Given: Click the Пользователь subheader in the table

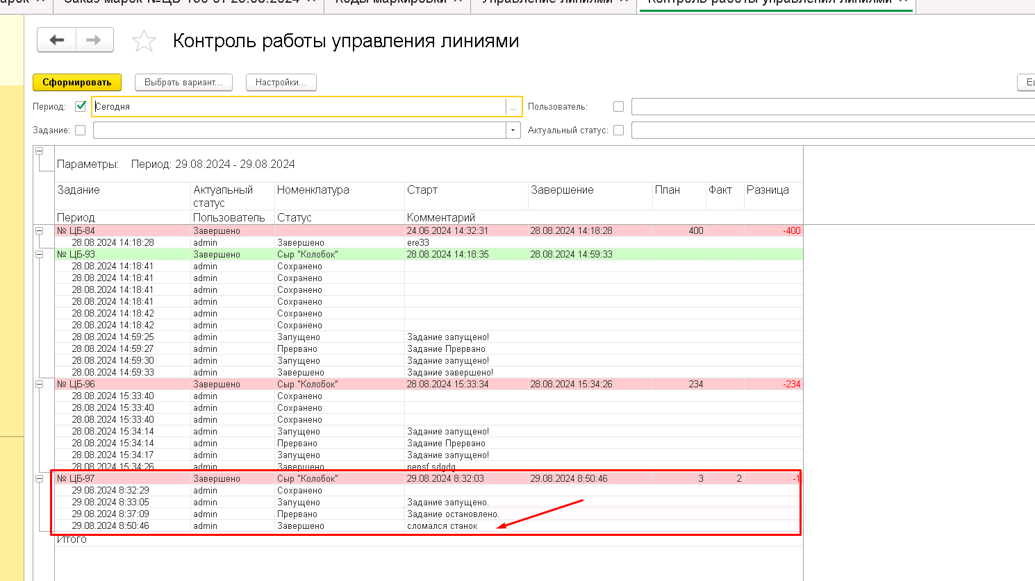Looking at the screenshot, I should coord(229,217).
